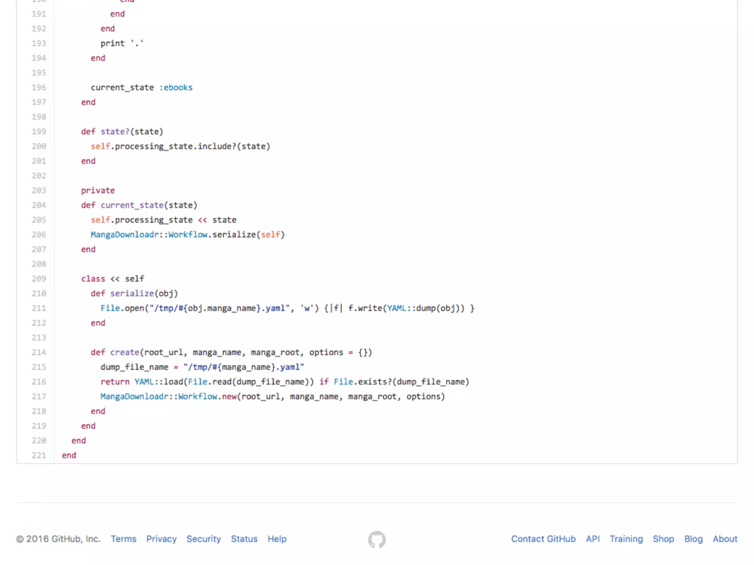Open the API footer link
The image size is (754, 565).
[592, 539]
